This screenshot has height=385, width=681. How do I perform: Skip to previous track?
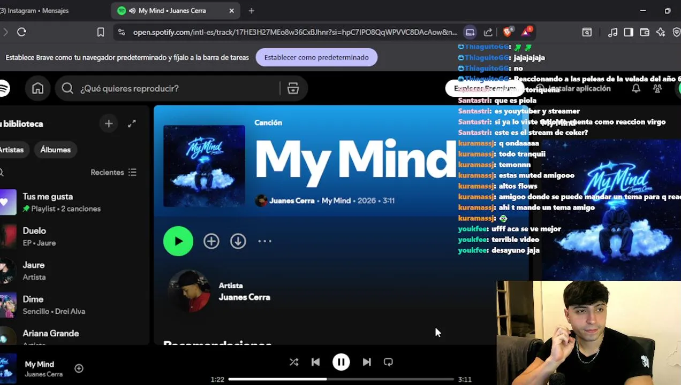tap(315, 362)
